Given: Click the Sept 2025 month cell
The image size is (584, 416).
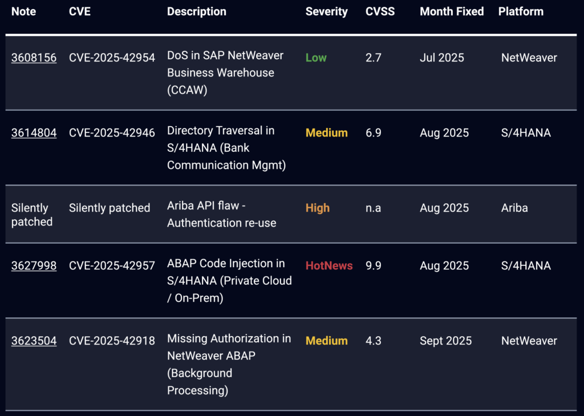Looking at the screenshot, I should click(x=445, y=341).
